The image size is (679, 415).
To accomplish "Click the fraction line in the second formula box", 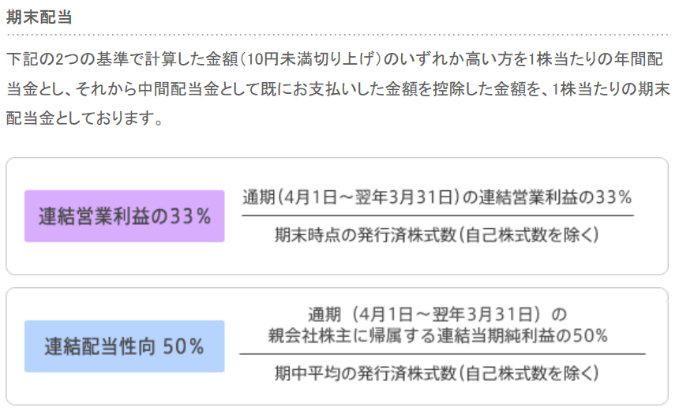I will point(442,354).
